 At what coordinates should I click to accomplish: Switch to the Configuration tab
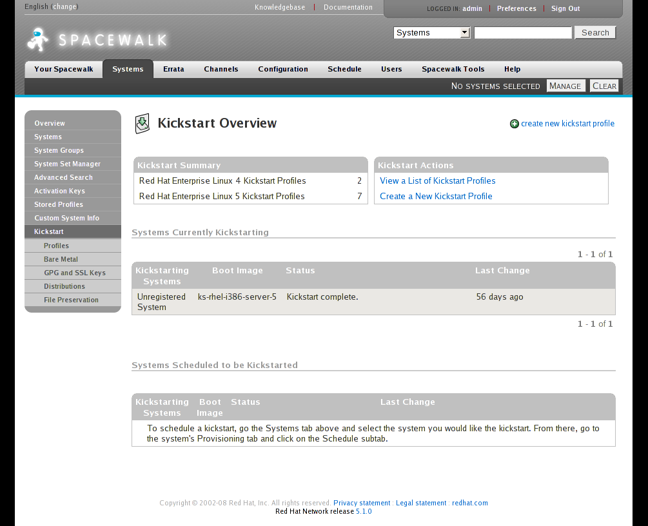[283, 69]
